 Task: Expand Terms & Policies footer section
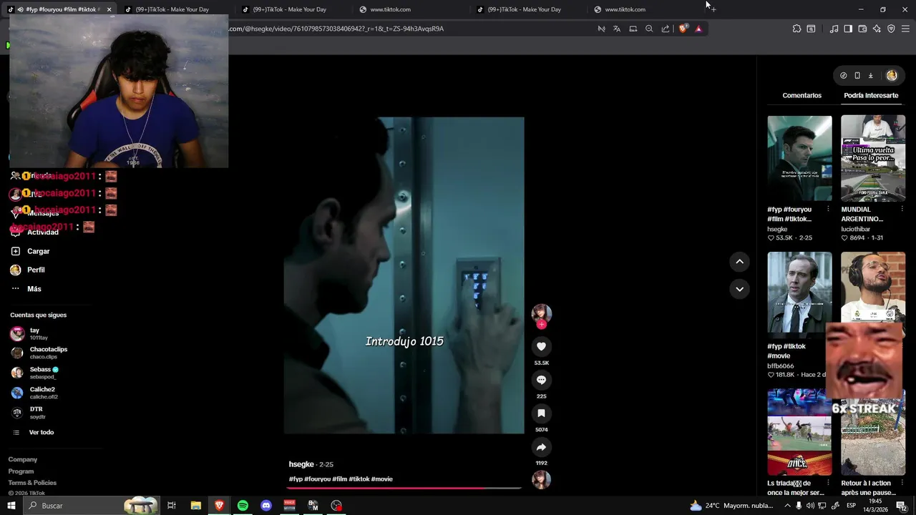[x=32, y=483]
